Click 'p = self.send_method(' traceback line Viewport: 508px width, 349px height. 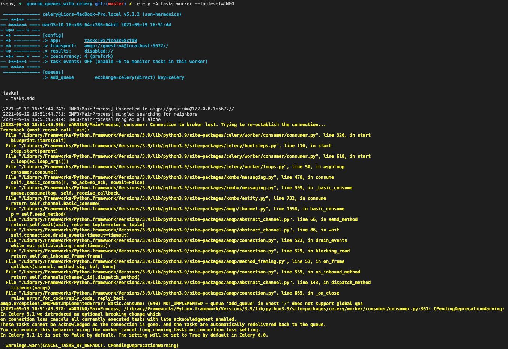click(x=38, y=214)
